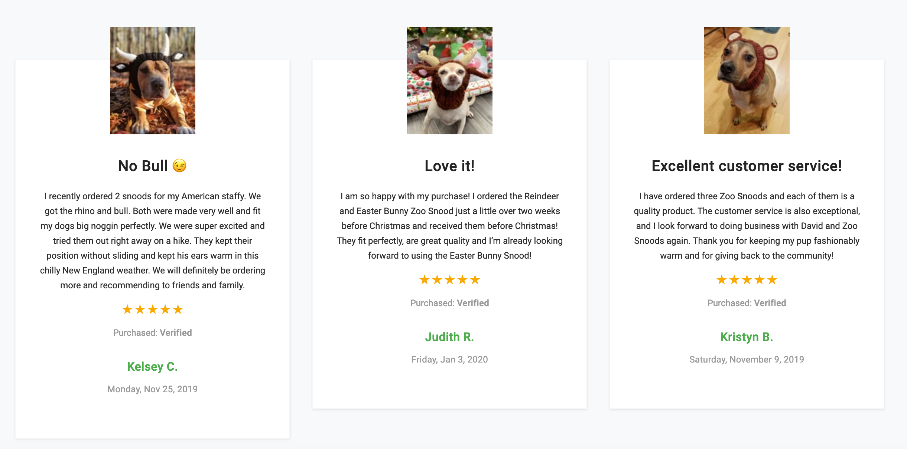Open reviewer name Judith R.

[449, 337]
